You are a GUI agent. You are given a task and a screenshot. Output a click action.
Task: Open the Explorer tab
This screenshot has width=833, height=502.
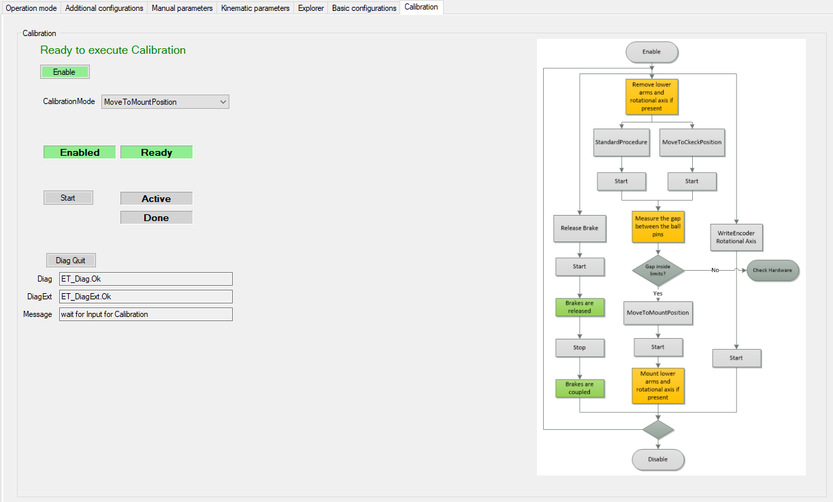pos(311,8)
